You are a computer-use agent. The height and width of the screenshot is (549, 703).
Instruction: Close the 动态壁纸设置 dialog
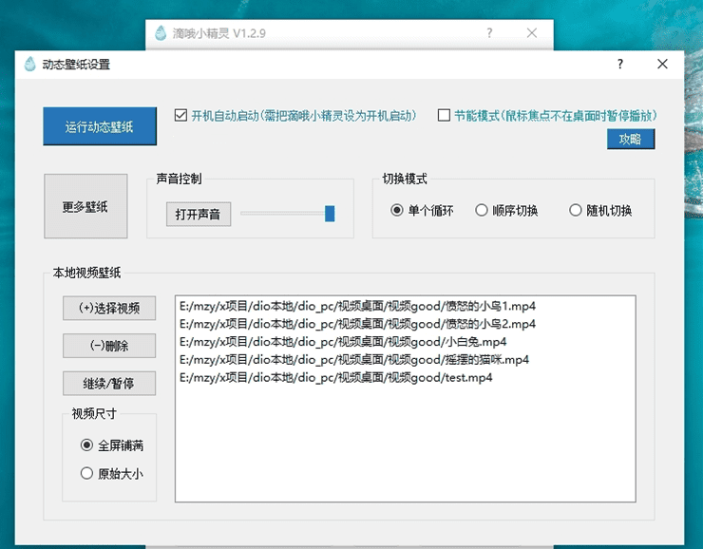pyautogui.click(x=663, y=65)
